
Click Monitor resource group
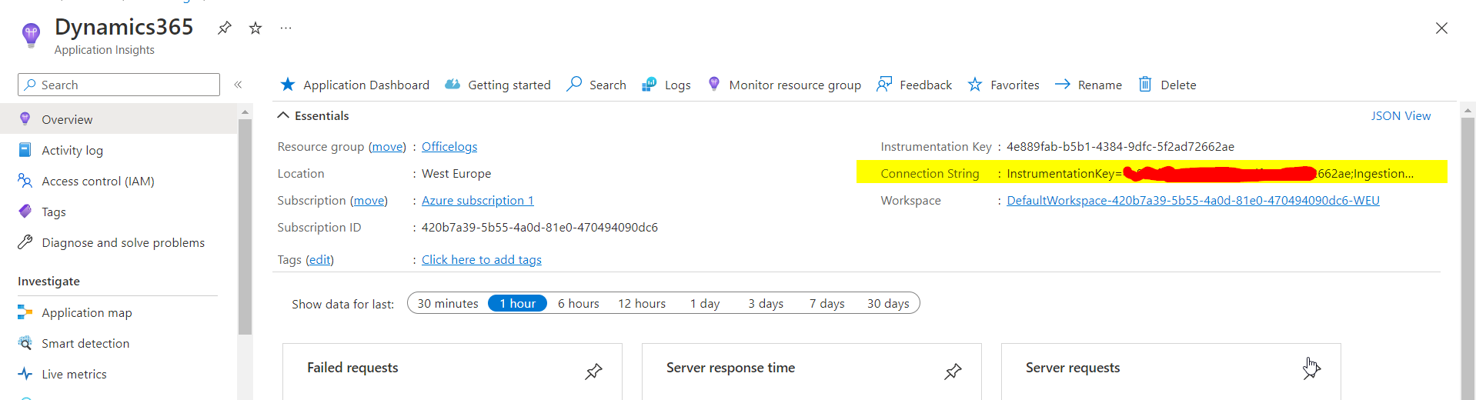[784, 85]
